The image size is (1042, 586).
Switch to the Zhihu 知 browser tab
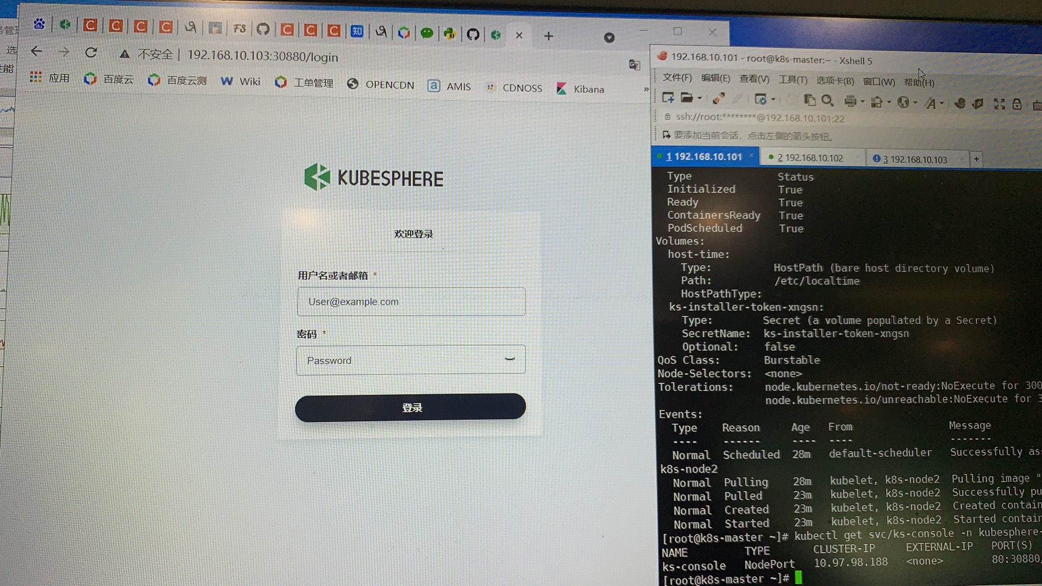357,31
